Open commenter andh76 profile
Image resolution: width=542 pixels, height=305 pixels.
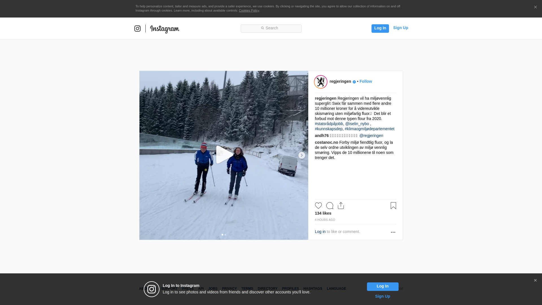(x=322, y=136)
